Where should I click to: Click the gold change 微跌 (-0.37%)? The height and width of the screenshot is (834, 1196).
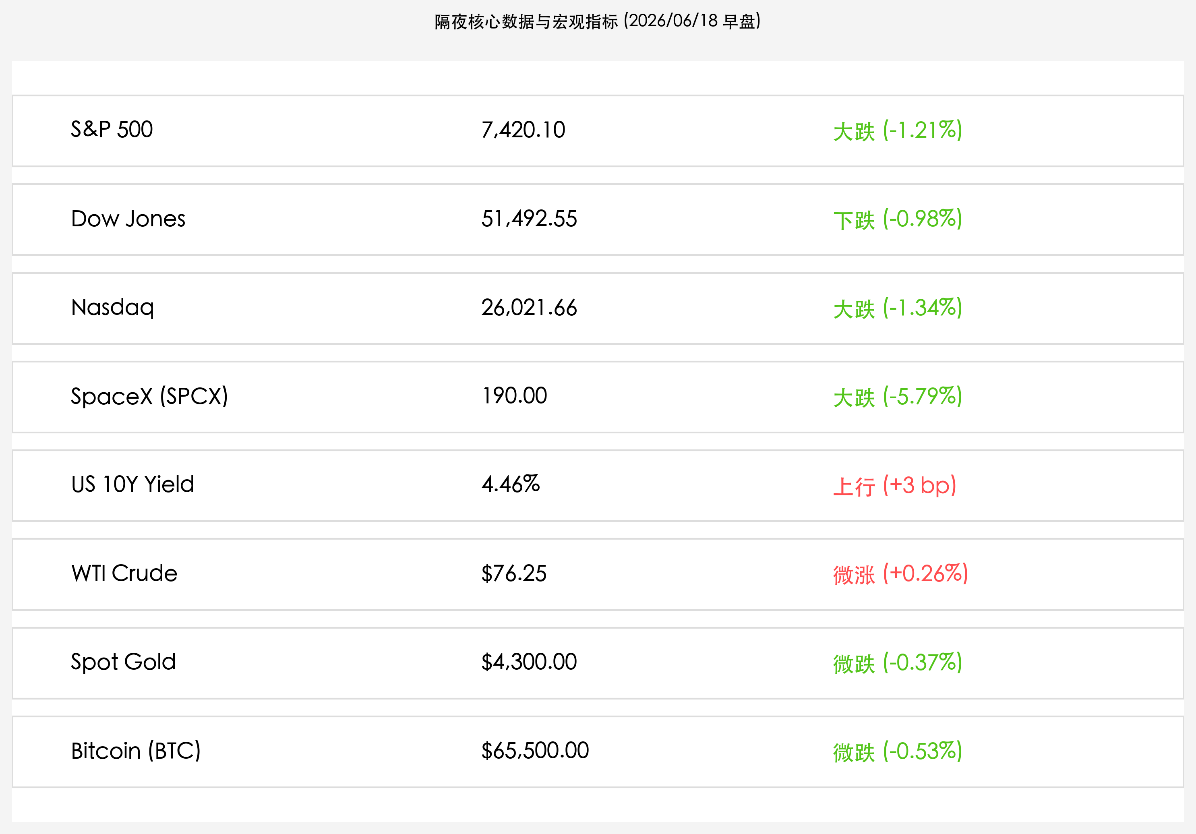pyautogui.click(x=898, y=662)
